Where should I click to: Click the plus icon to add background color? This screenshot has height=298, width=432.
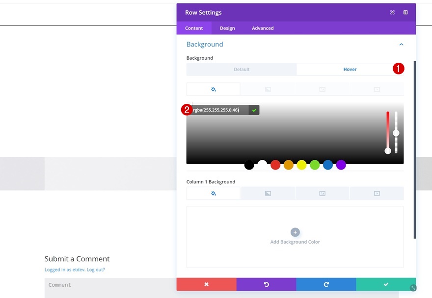[295, 232]
